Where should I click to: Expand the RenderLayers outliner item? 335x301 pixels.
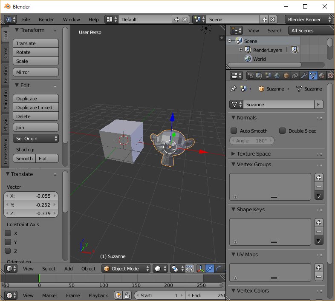pyautogui.click(x=240, y=49)
